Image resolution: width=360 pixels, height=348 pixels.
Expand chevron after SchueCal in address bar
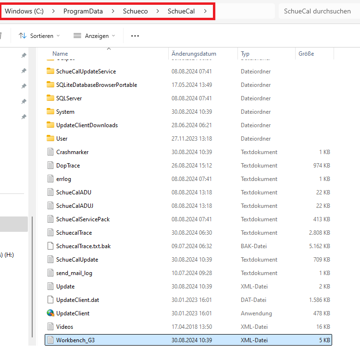point(205,12)
